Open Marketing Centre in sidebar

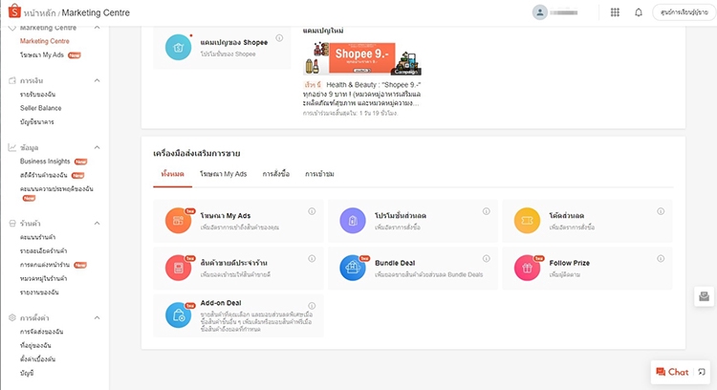[44, 41]
